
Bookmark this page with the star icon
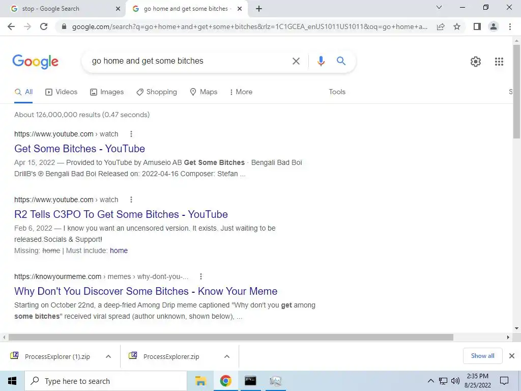(457, 26)
